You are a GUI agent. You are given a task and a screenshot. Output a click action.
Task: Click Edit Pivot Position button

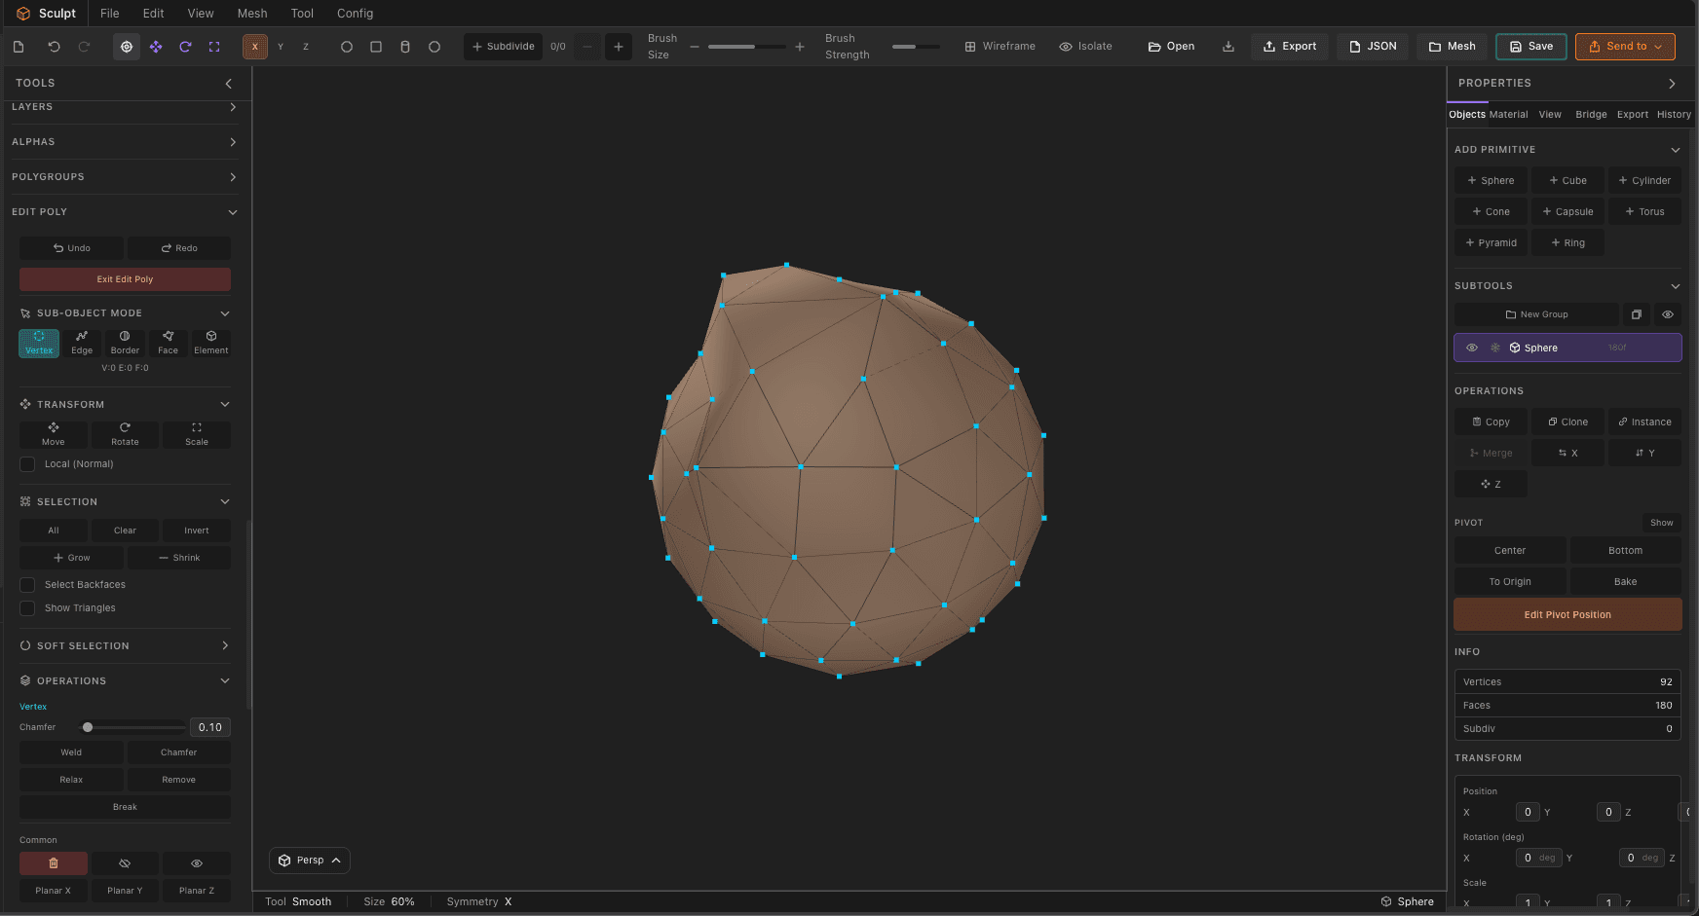pos(1567,615)
